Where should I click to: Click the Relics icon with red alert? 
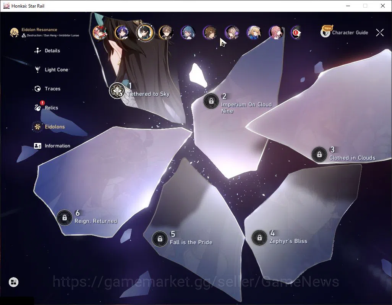38,107
